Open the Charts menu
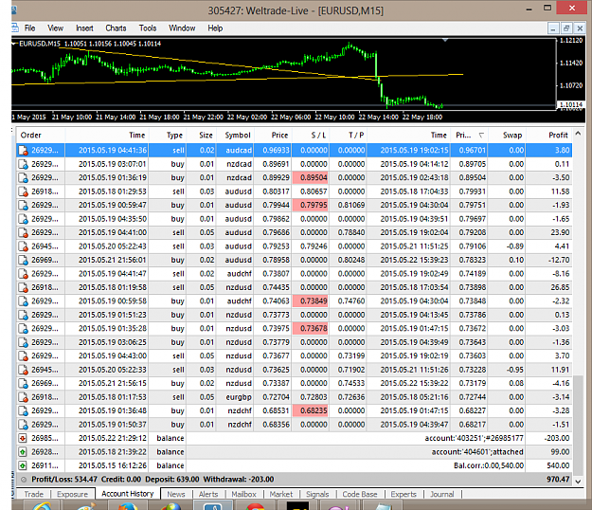 [x=116, y=28]
